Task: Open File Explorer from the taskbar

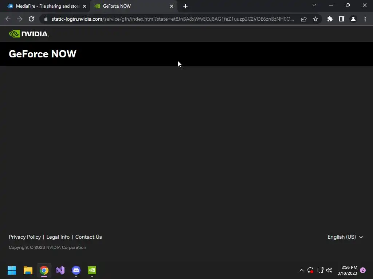Action: 28,270
